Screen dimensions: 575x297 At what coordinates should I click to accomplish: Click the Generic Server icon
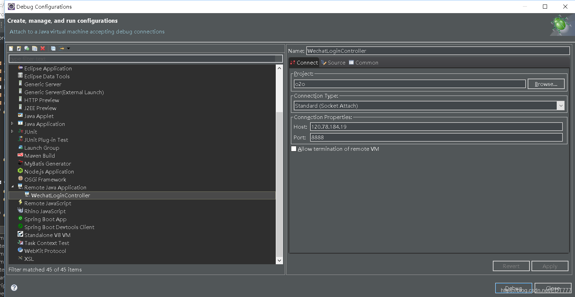pyautogui.click(x=20, y=83)
